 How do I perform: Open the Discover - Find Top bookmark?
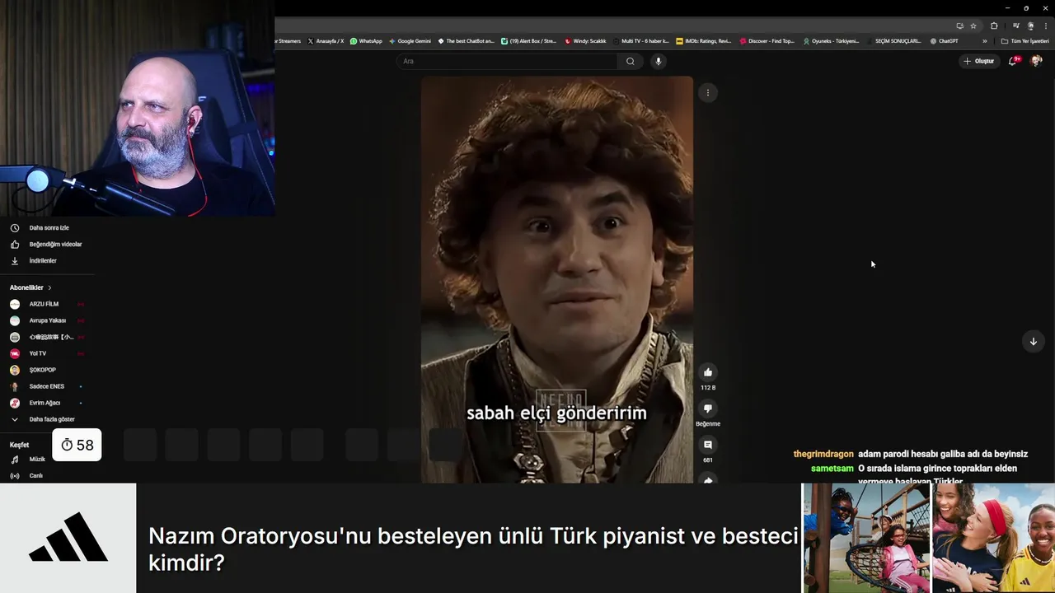[767, 40]
